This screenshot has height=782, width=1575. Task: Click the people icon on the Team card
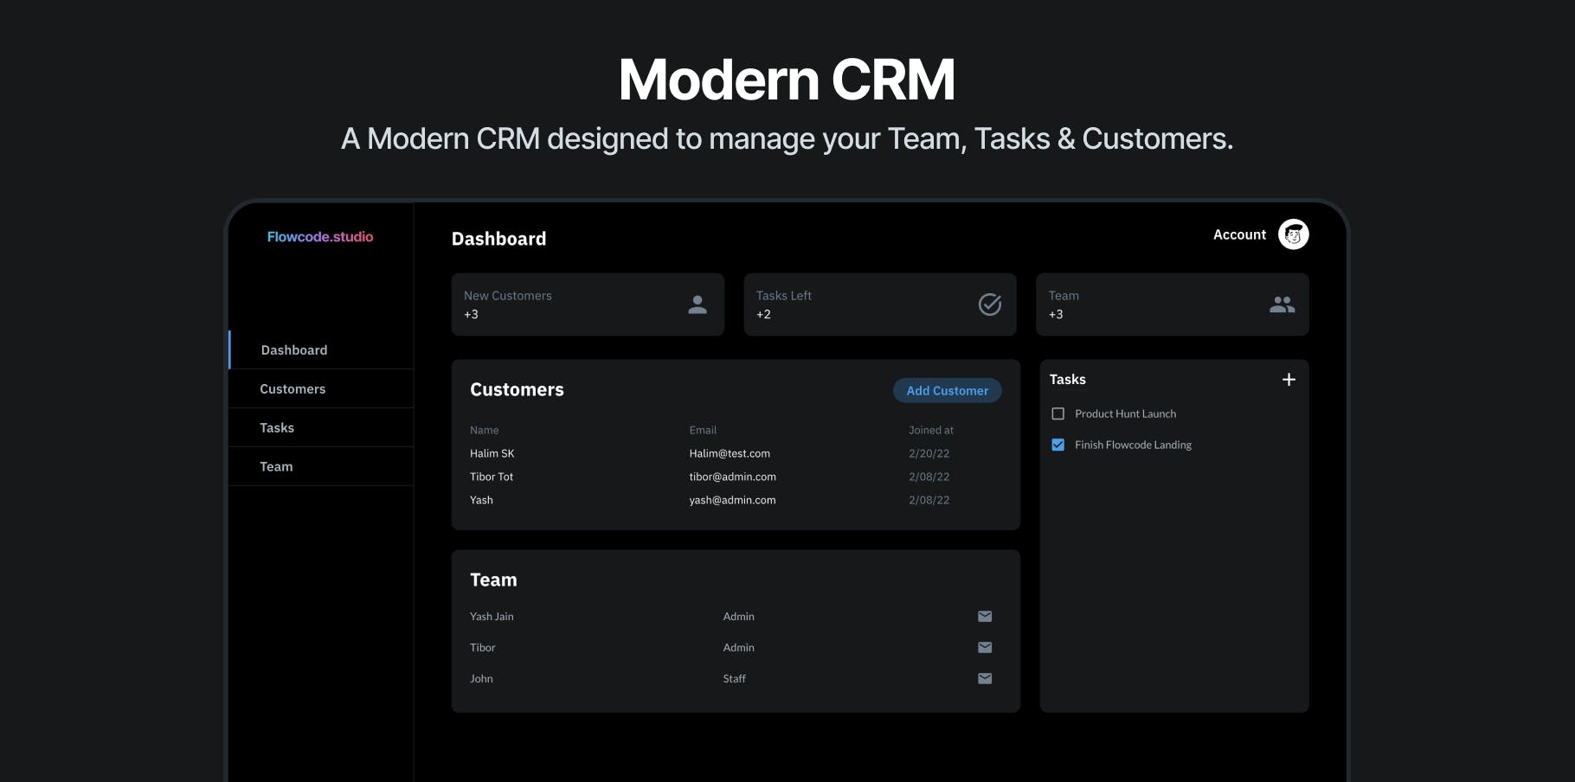(1282, 304)
